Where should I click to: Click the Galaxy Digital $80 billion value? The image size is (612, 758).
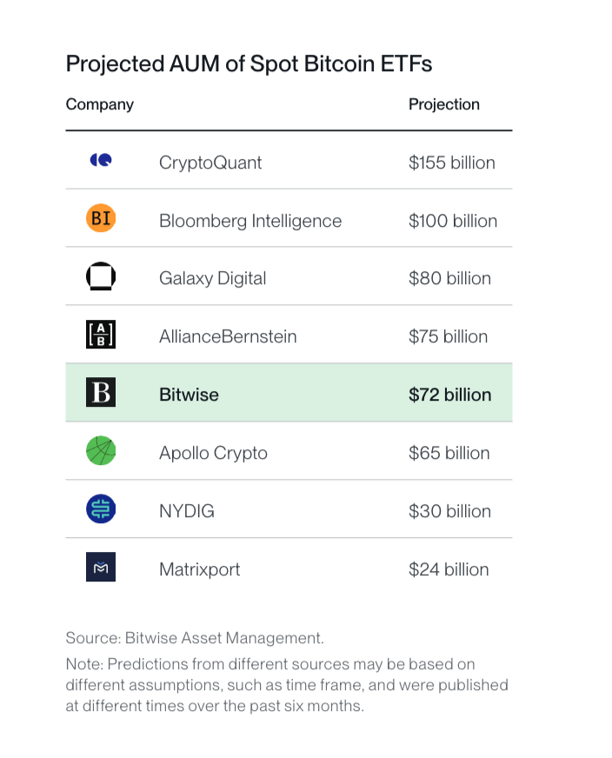coord(449,278)
